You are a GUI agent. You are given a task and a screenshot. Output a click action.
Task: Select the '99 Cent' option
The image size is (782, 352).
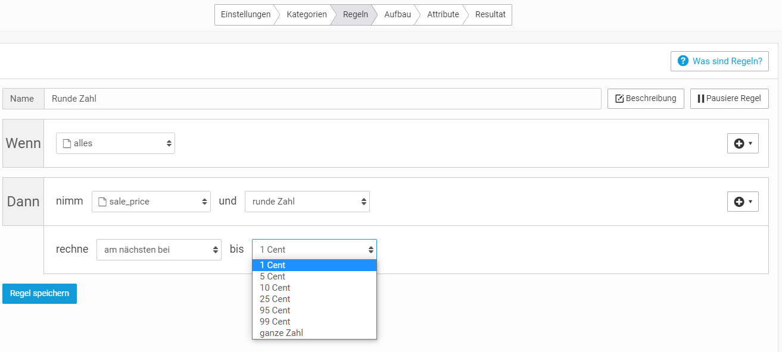tap(314, 322)
